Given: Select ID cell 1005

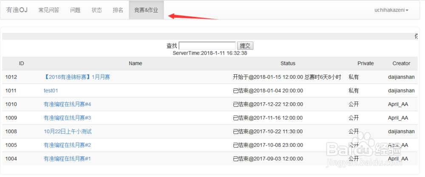Looking at the screenshot, I should click(11, 145).
